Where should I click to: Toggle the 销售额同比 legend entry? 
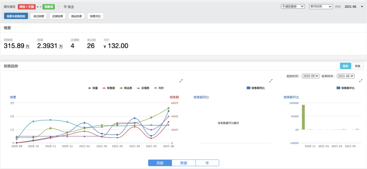pyautogui.click(x=256, y=88)
